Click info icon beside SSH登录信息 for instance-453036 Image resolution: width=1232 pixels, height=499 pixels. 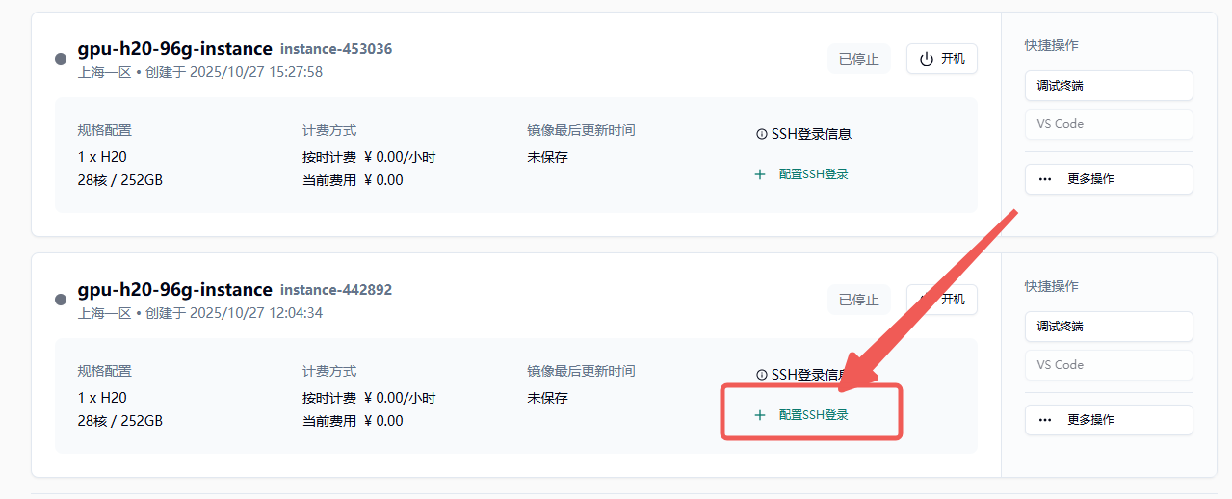coord(761,135)
